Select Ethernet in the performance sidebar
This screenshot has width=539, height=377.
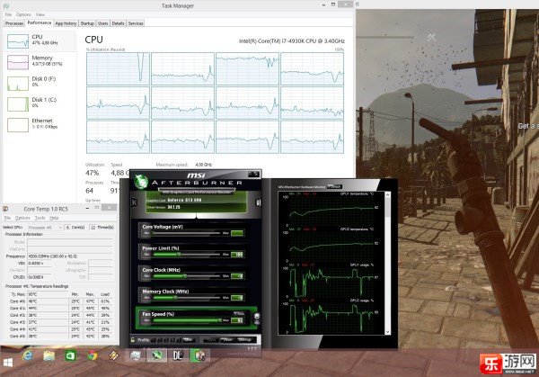click(x=40, y=125)
